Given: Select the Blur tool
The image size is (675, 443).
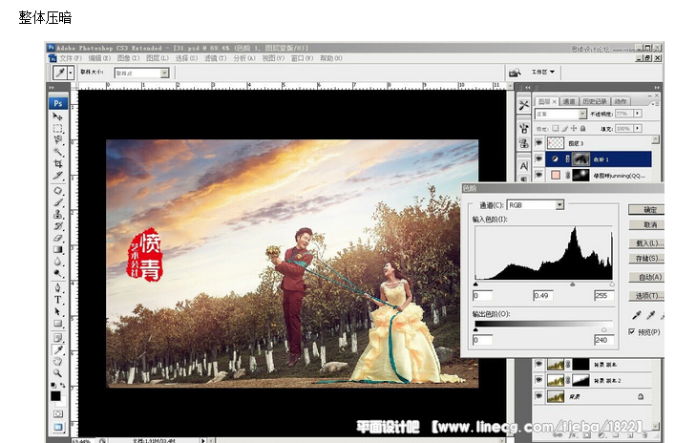Looking at the screenshot, I should [x=57, y=262].
